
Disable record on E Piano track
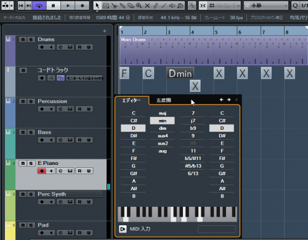tap(42, 171)
